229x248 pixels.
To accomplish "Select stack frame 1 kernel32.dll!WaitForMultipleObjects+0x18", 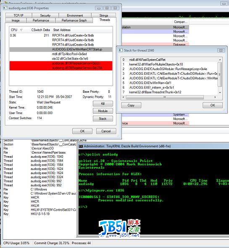I will click(169, 64).
